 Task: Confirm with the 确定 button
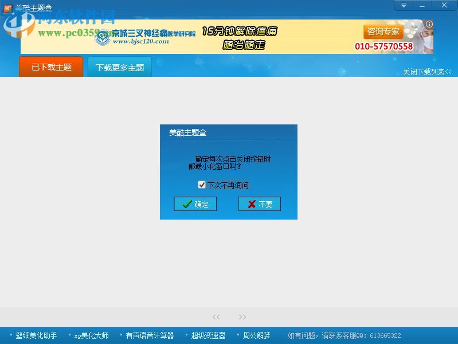point(195,204)
